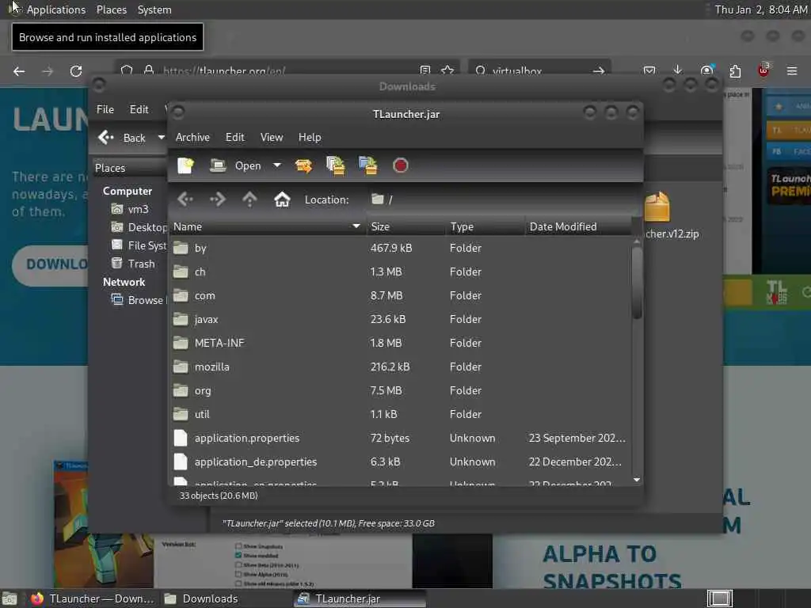
Task: Select File System in Places sidebar
Action: click(139, 245)
